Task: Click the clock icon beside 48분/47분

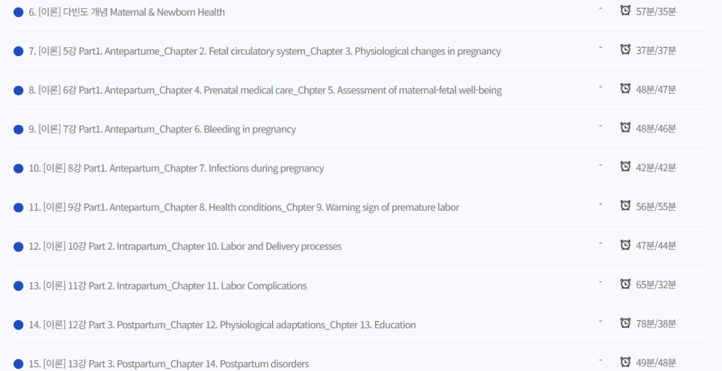Action: [626, 88]
